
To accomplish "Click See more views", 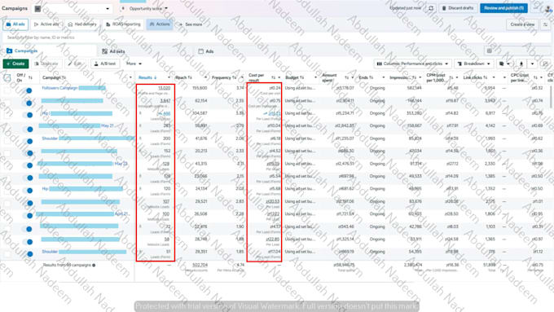I will point(191,24).
